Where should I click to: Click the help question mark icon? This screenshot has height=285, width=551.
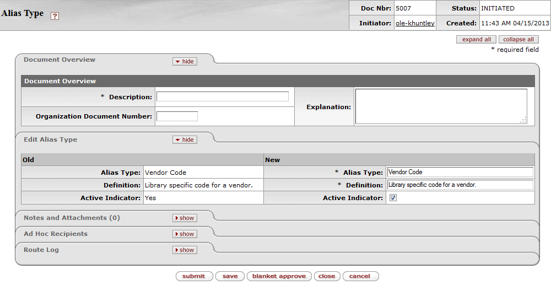point(55,16)
